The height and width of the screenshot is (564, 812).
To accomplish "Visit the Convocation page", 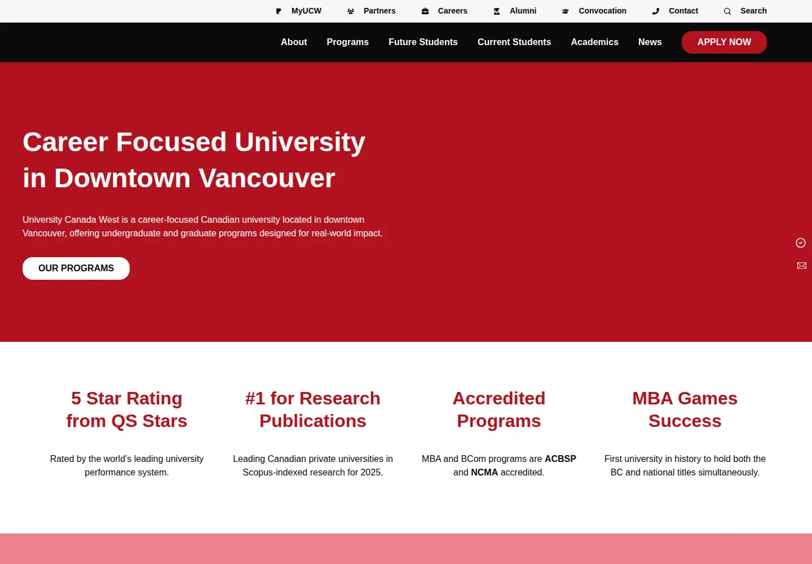I will [602, 11].
